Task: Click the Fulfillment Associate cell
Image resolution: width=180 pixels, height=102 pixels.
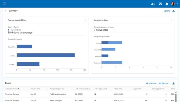Action: click(58, 94)
